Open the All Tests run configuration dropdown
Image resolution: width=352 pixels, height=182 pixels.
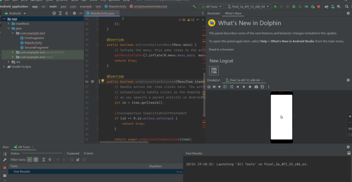pos(211,7)
